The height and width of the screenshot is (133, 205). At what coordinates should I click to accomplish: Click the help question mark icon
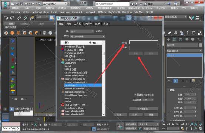tap(175, 4)
